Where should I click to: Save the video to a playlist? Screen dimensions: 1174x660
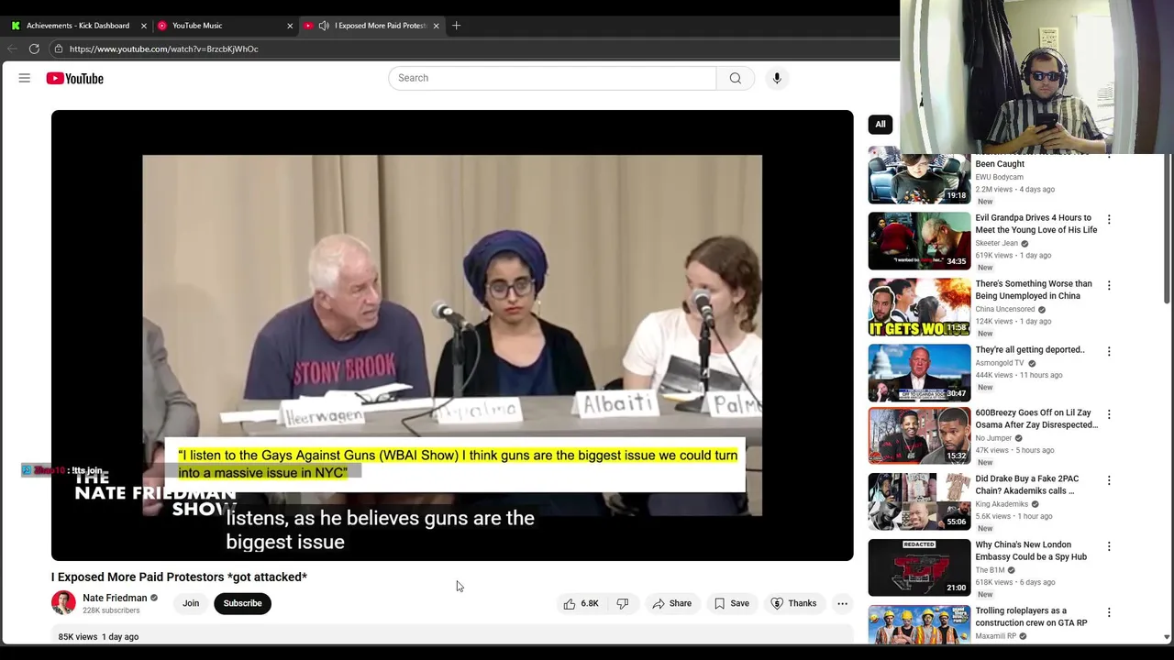[x=731, y=603]
